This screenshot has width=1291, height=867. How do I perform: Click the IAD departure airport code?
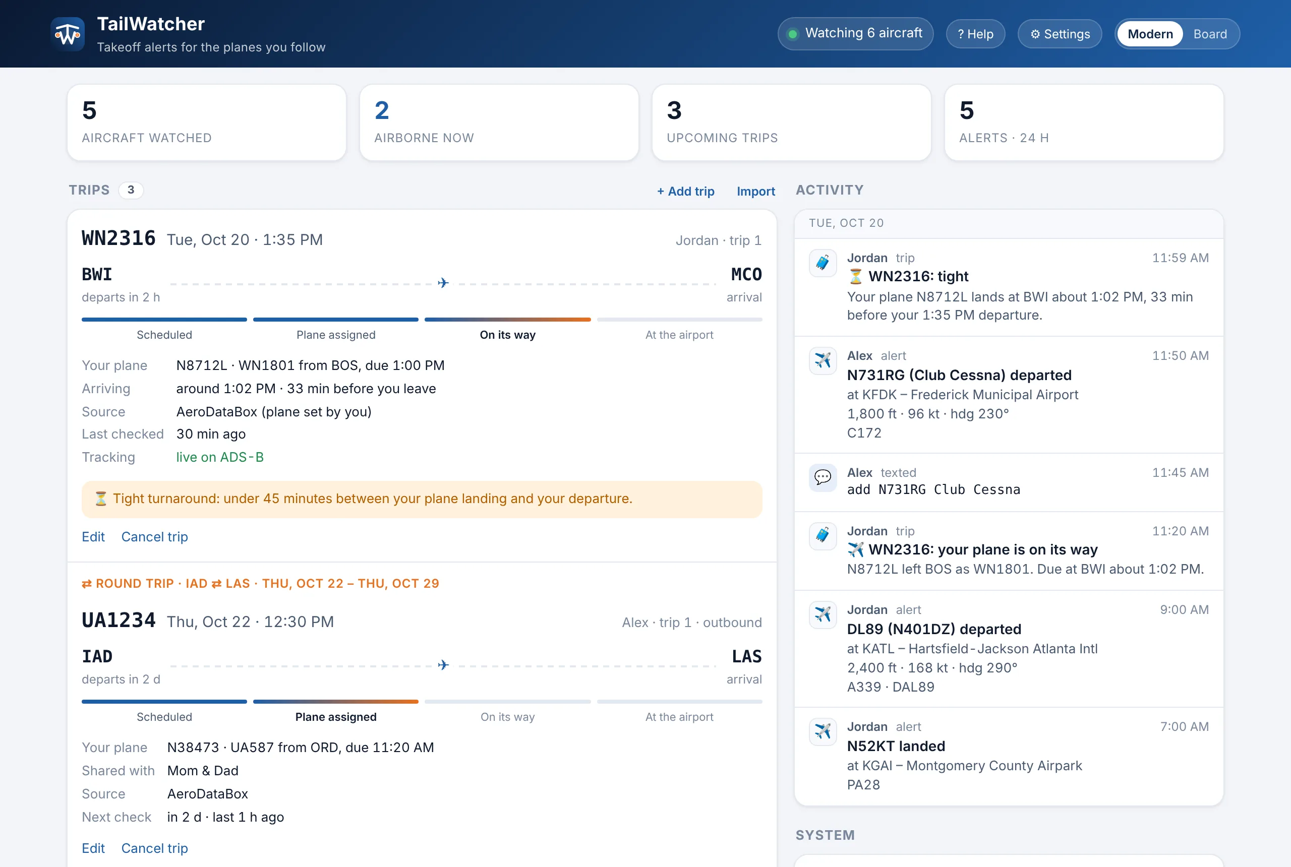pyautogui.click(x=97, y=657)
